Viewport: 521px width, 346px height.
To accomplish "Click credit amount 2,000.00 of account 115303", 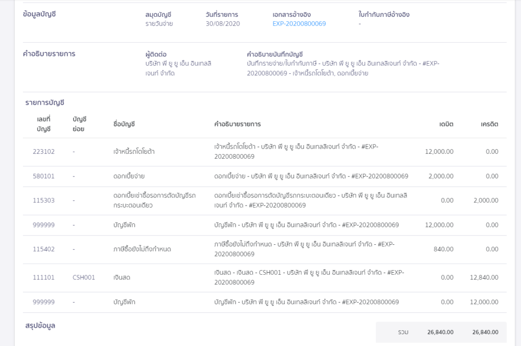I will tap(486, 200).
